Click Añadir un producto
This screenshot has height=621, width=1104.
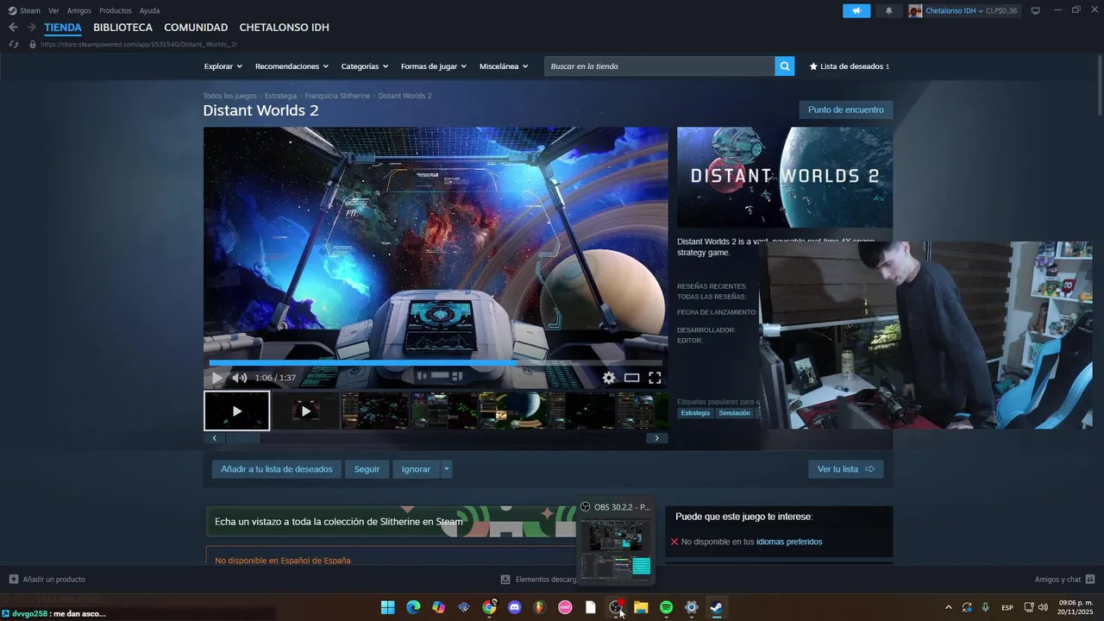(47, 580)
